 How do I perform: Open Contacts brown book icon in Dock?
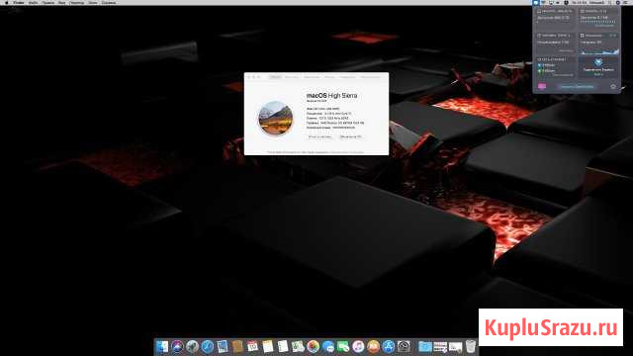pos(237,347)
